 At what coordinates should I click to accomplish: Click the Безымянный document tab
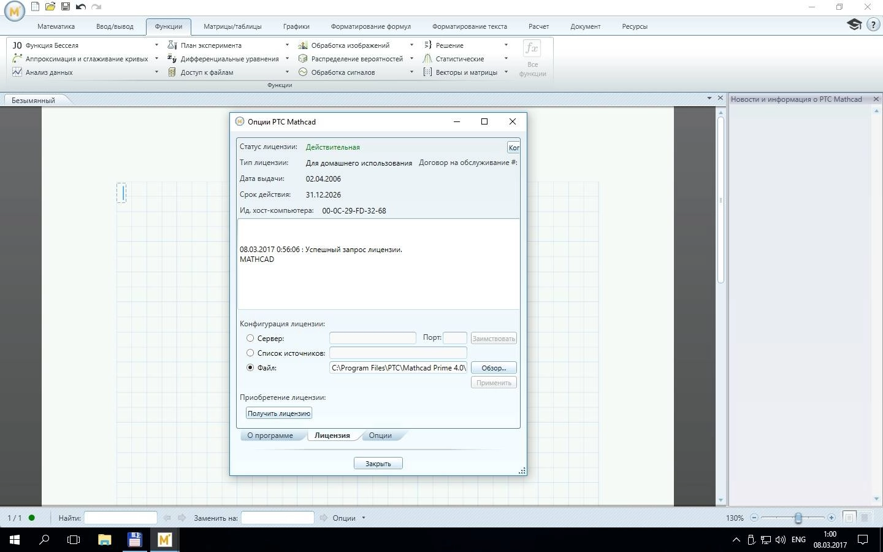33,100
